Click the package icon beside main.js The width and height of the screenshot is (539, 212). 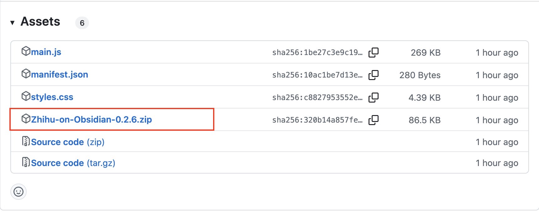tap(26, 52)
